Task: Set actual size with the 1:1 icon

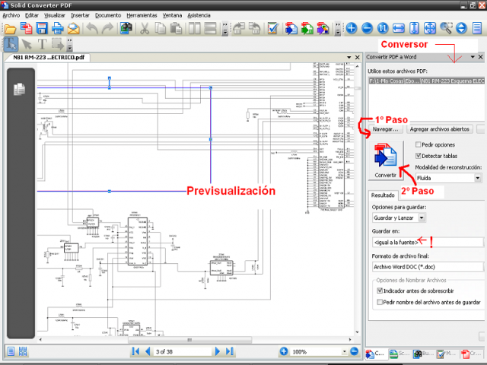Action: 383,29
